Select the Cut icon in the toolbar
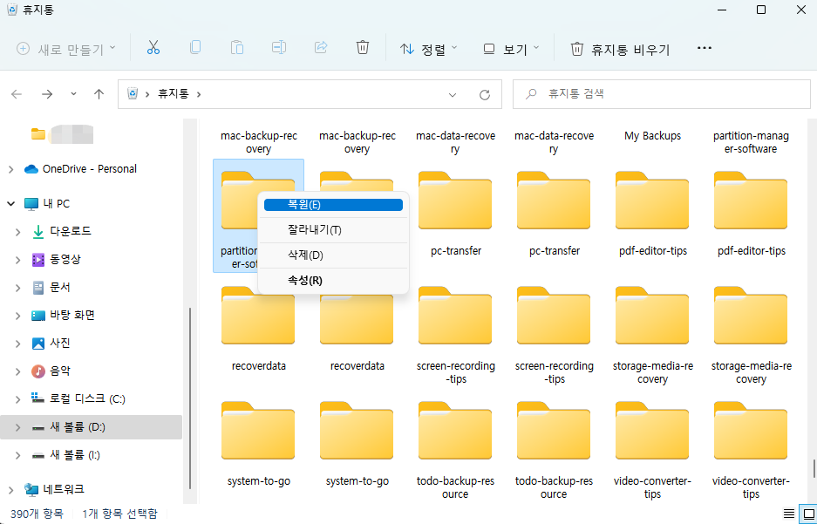The image size is (817, 524). (x=153, y=47)
